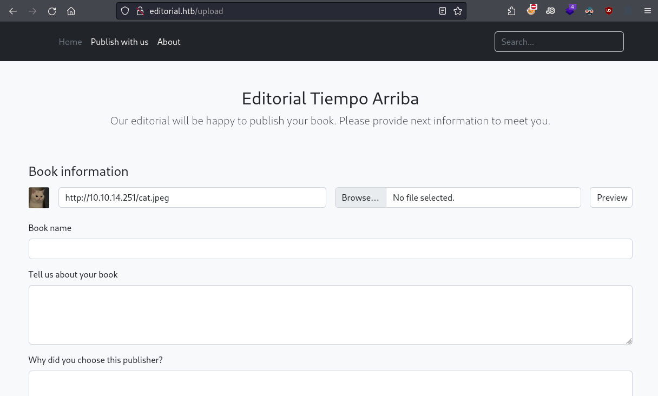Go to the browser home page
Screen dimensions: 658x396
point(71,11)
